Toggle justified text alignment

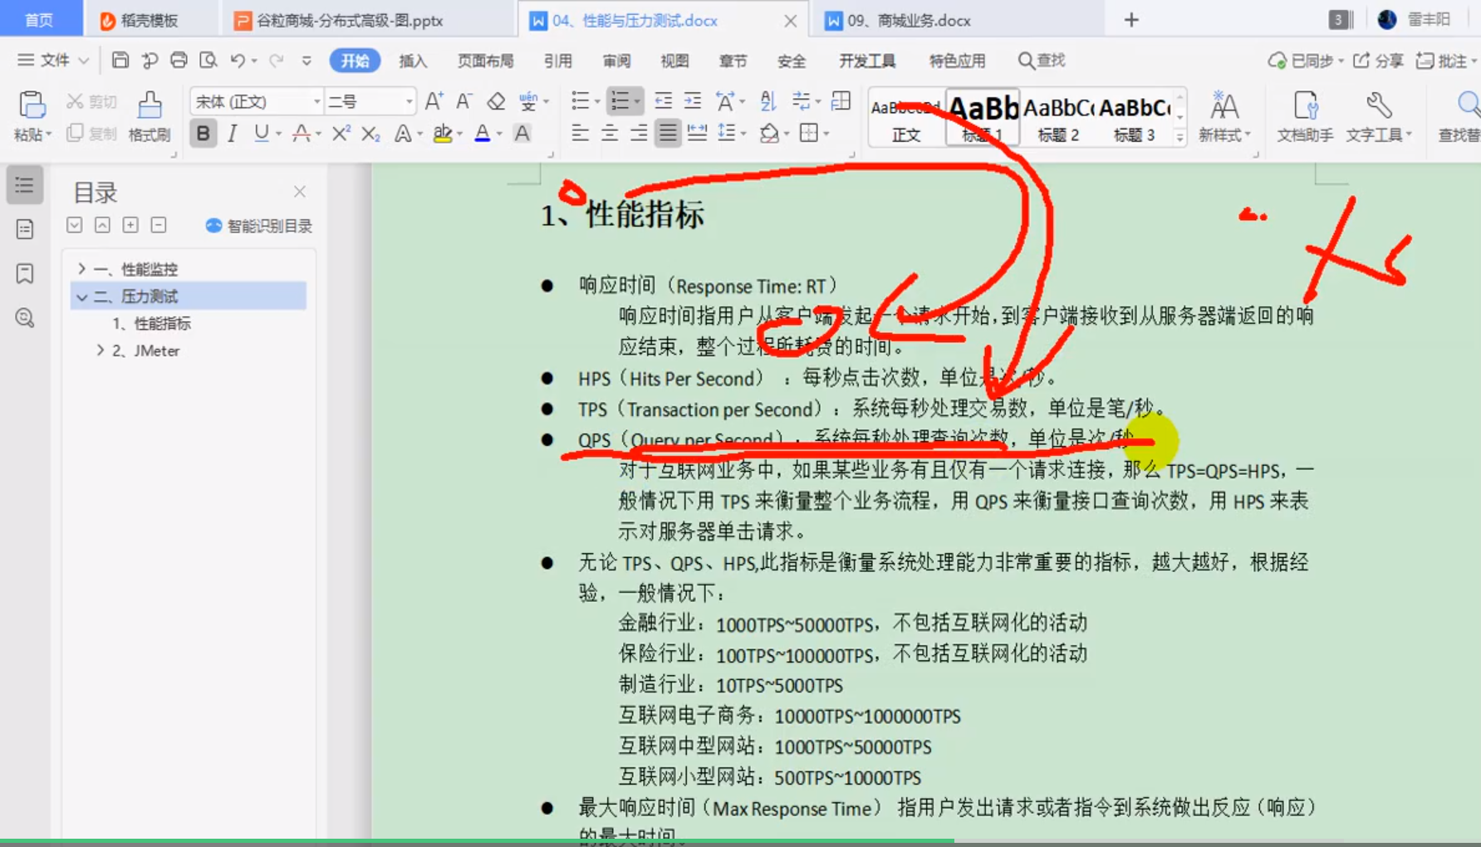tap(668, 134)
